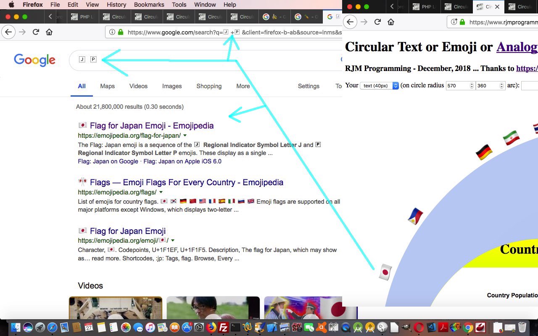Screen dimensions: 538x336
Task: Open Adobe Acrobat Reader in dock
Action: (443, 327)
